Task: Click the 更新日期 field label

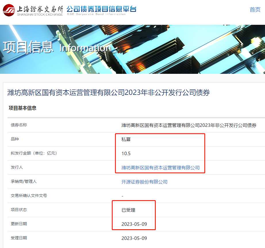Action: click(19, 224)
